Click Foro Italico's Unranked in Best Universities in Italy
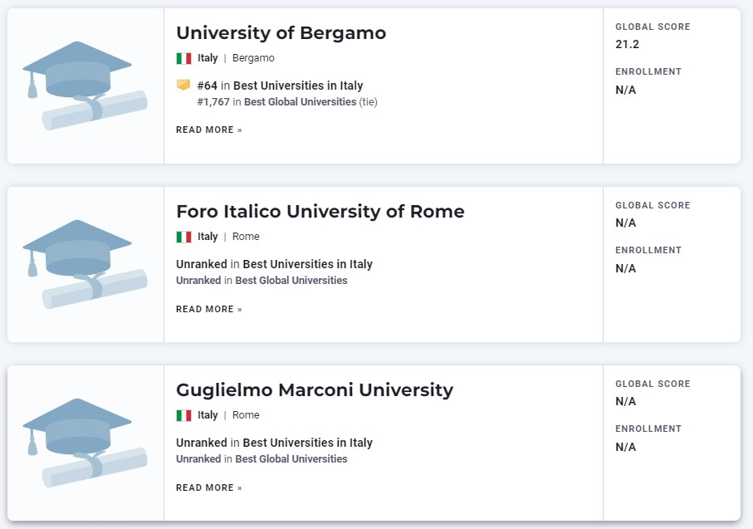This screenshot has width=753, height=529. 274,264
